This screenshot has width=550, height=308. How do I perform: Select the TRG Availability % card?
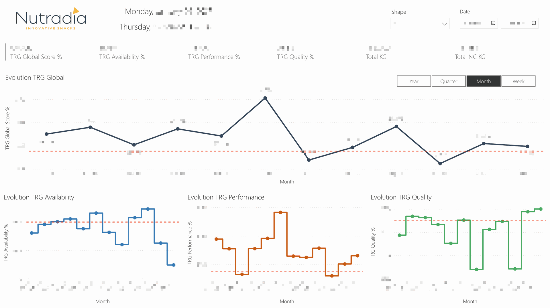pos(122,52)
